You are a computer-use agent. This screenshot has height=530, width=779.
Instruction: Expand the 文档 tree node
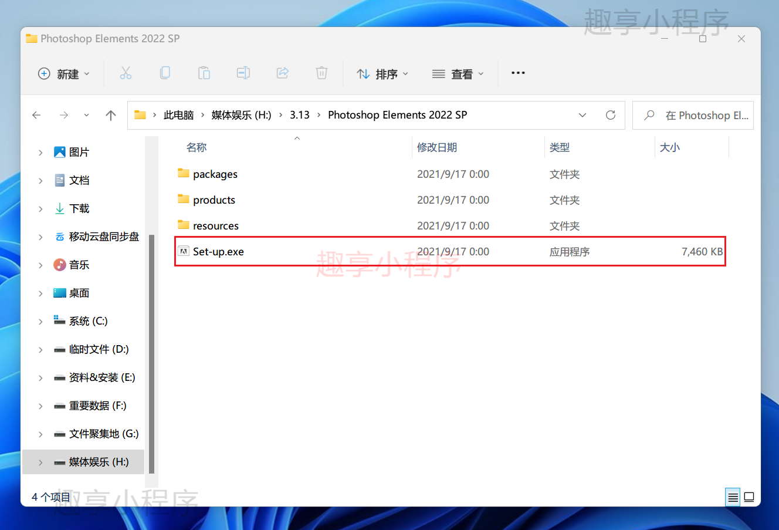[40, 181]
